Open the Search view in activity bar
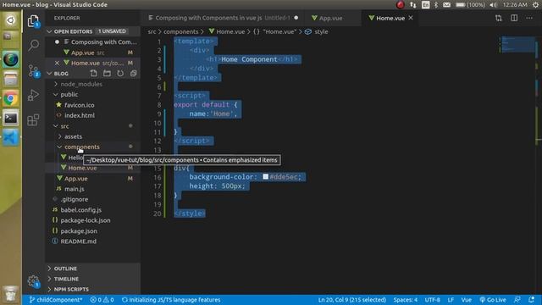The width and height of the screenshot is (542, 305). pyautogui.click(x=33, y=45)
